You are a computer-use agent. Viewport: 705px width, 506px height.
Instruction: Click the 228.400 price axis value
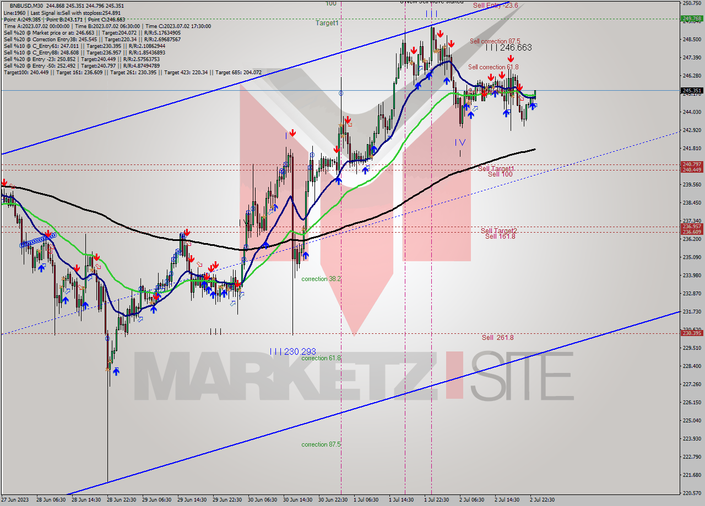point(692,366)
